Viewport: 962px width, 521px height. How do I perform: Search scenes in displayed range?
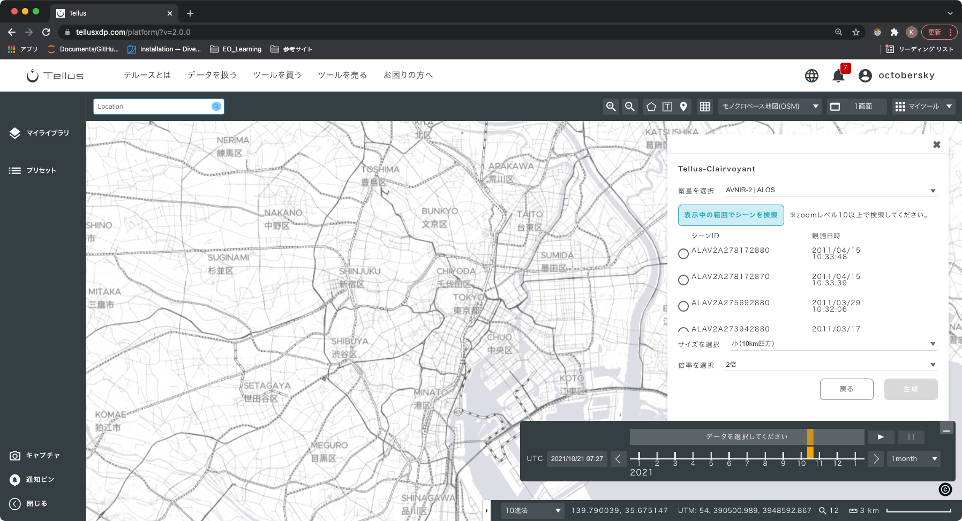tap(731, 215)
